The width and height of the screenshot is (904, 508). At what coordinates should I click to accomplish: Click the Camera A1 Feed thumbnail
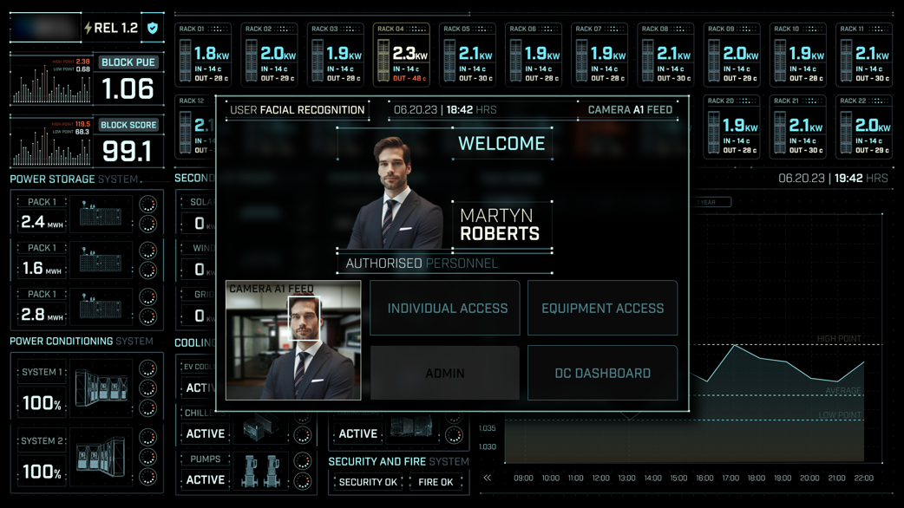point(293,341)
